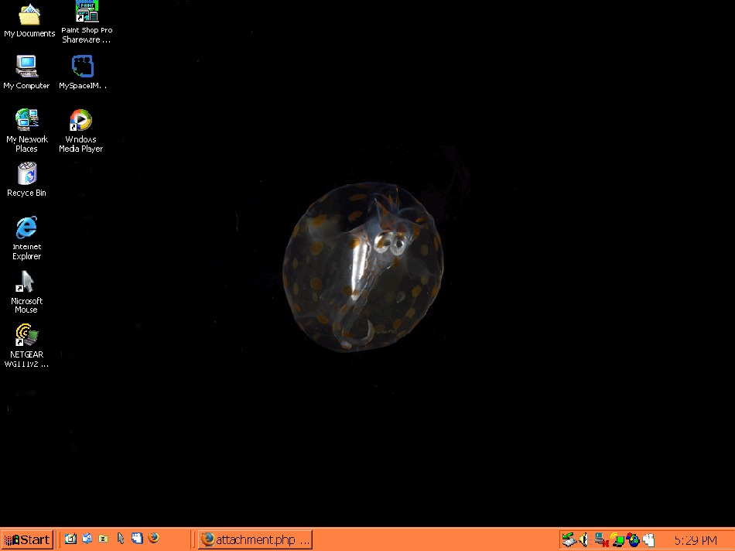The image size is (735, 551).
Task: Click the disconnected network tray icon
Action: pos(600,539)
